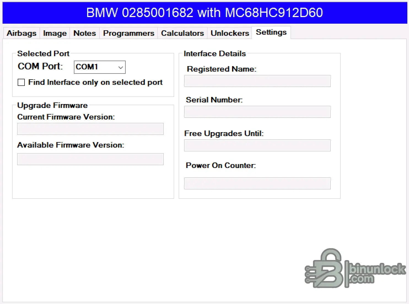Select the Programmers tab

click(129, 33)
